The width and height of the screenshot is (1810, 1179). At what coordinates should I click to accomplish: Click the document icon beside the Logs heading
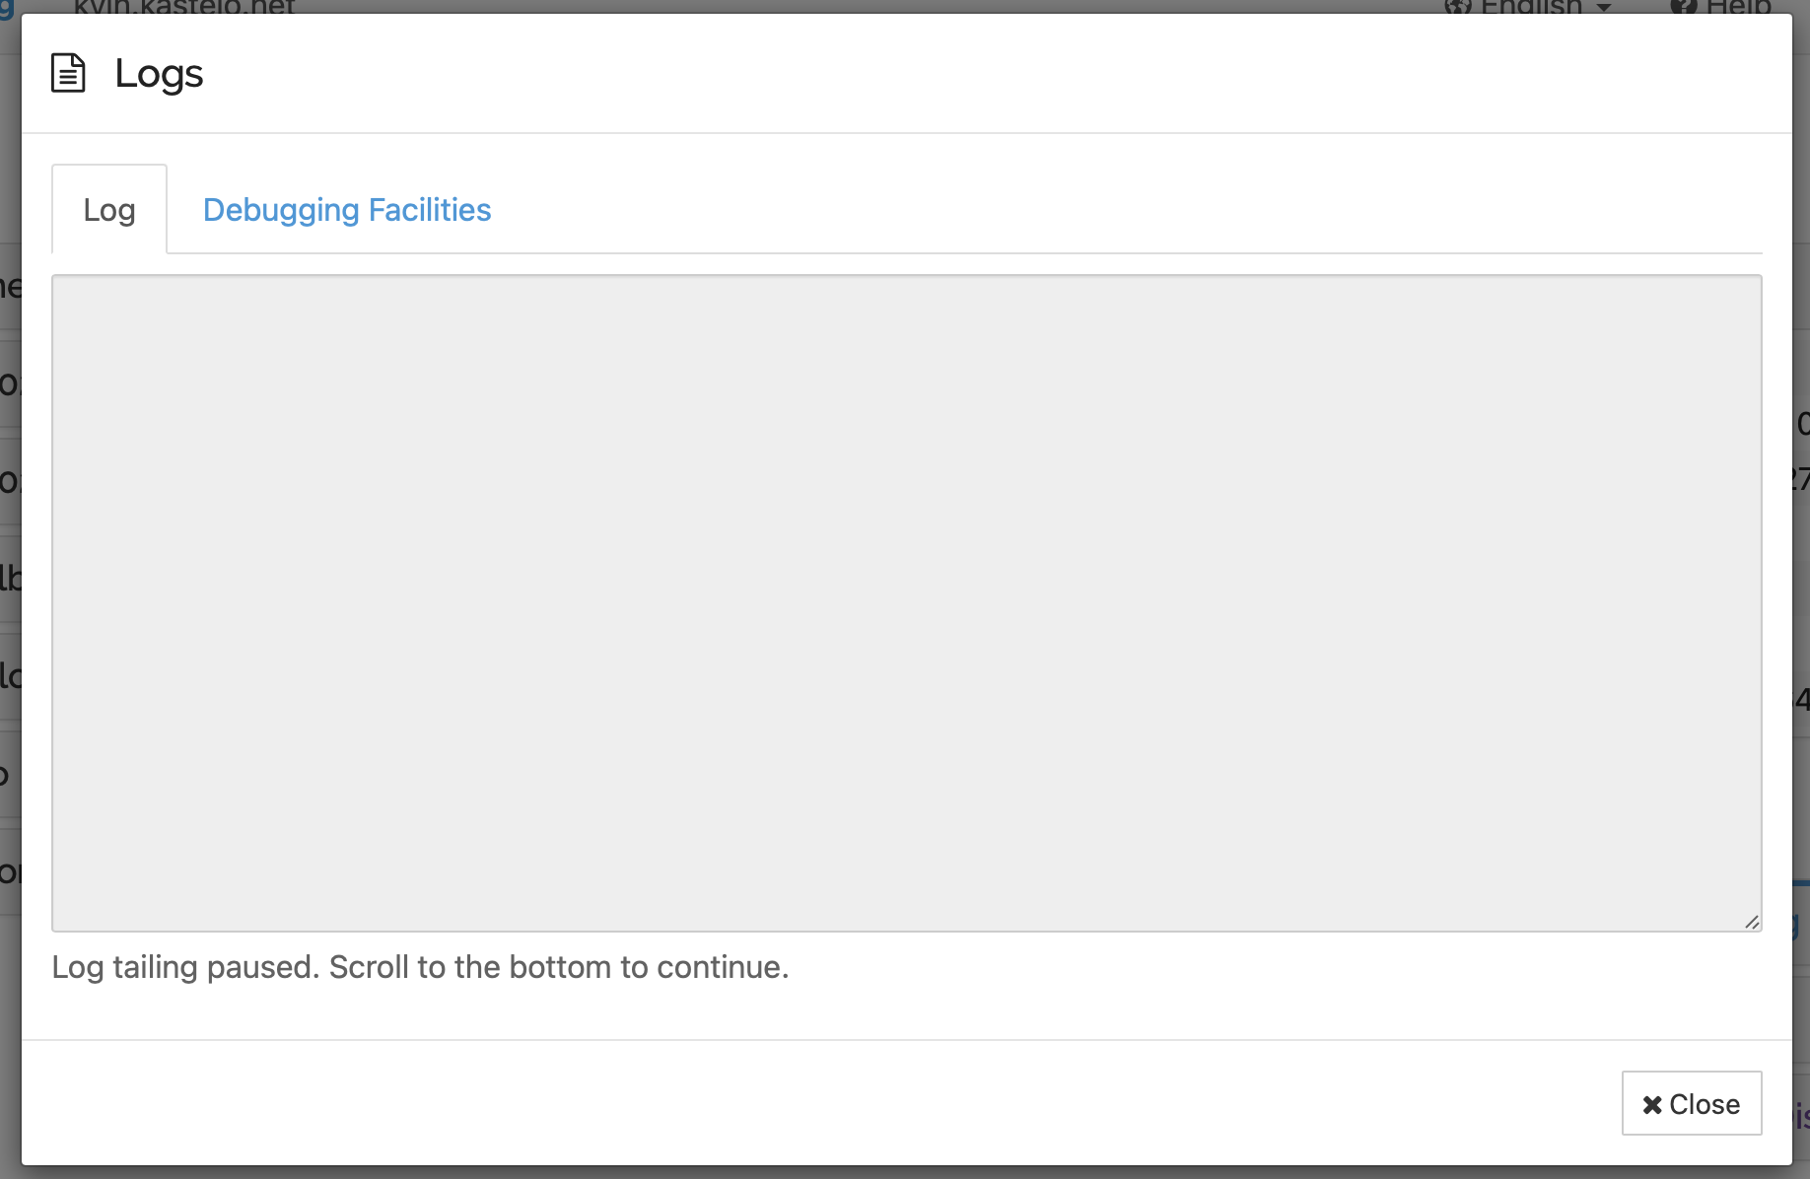click(68, 72)
